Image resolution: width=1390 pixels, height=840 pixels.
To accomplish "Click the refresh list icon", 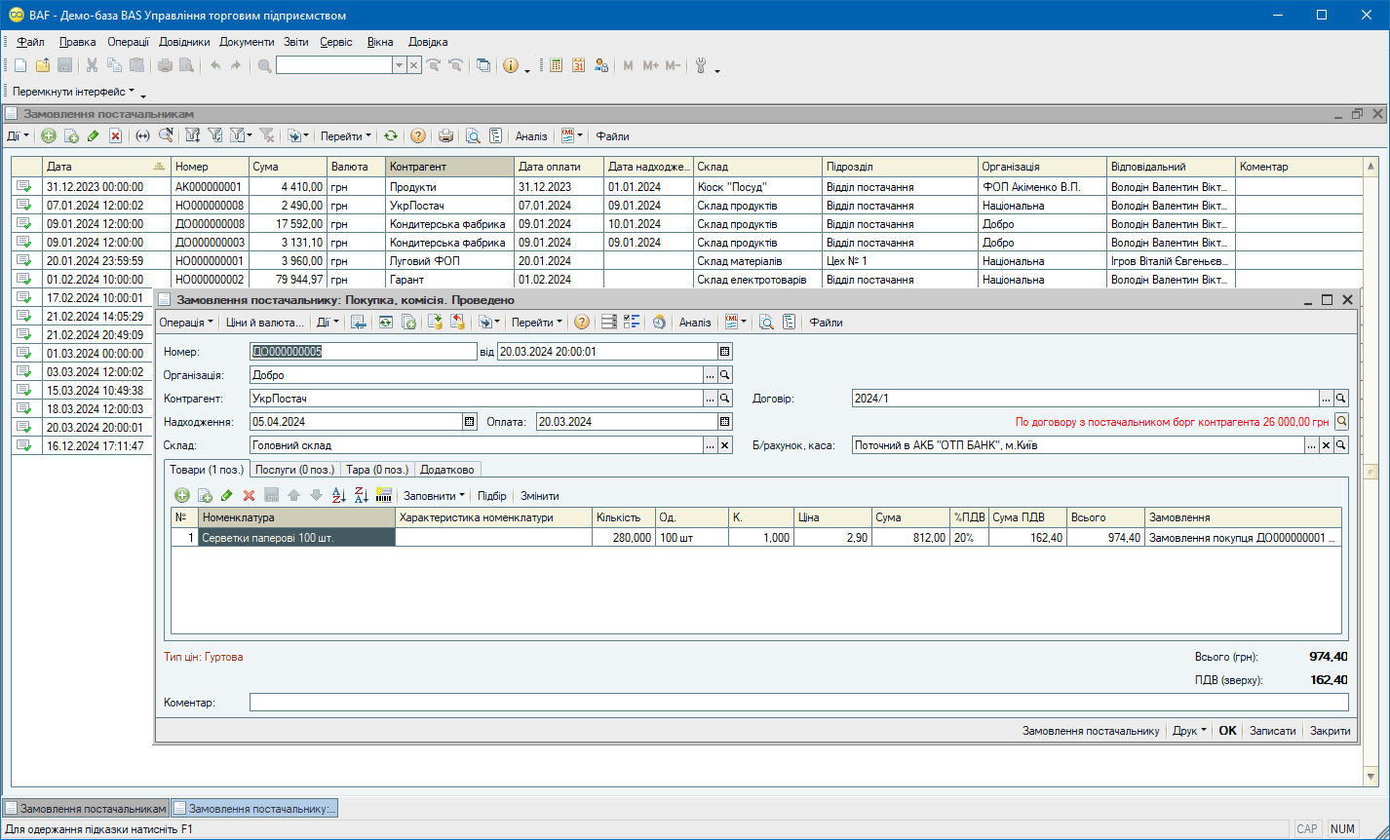I will [391, 136].
